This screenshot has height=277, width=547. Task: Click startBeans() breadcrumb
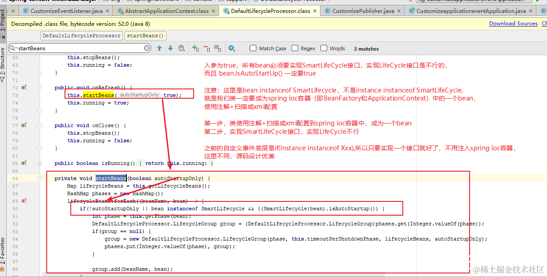click(145, 36)
